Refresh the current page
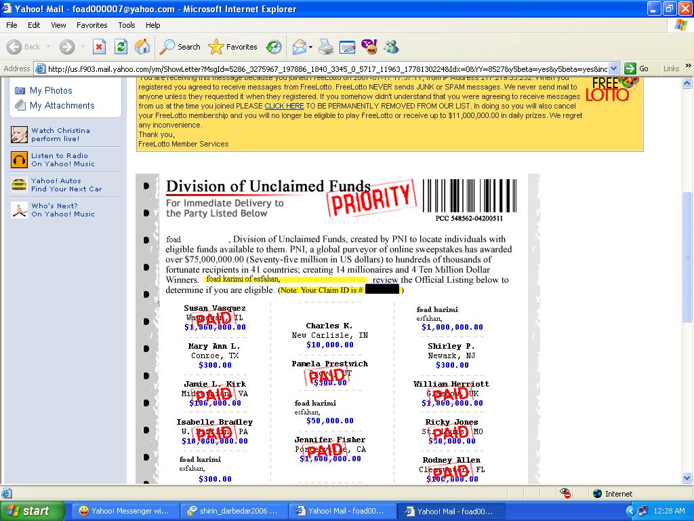The height and width of the screenshot is (521, 694). coord(121,47)
